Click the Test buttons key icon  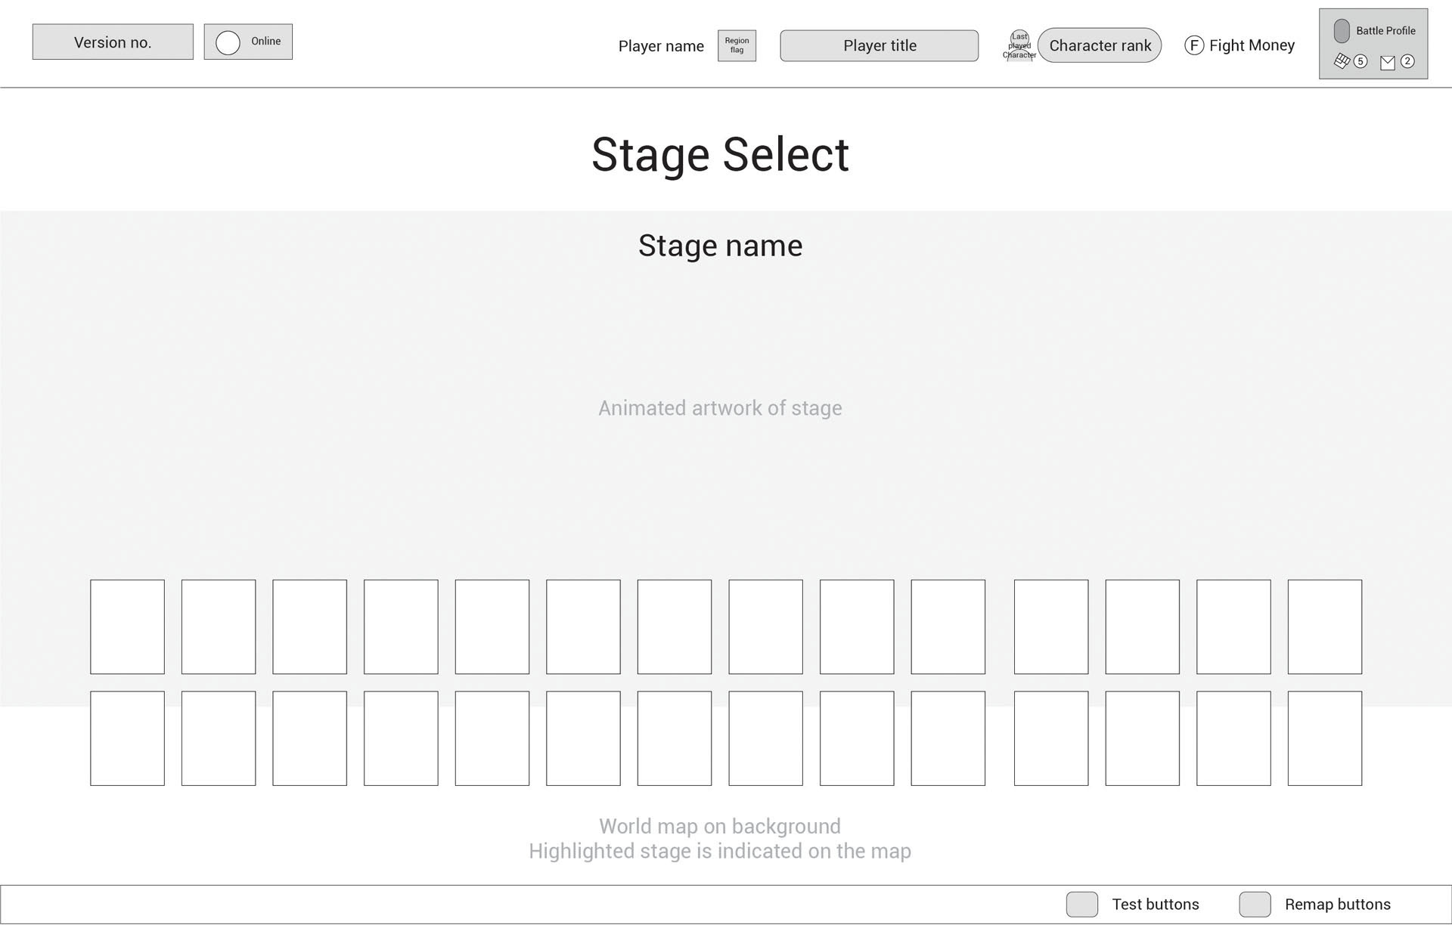tap(1081, 905)
